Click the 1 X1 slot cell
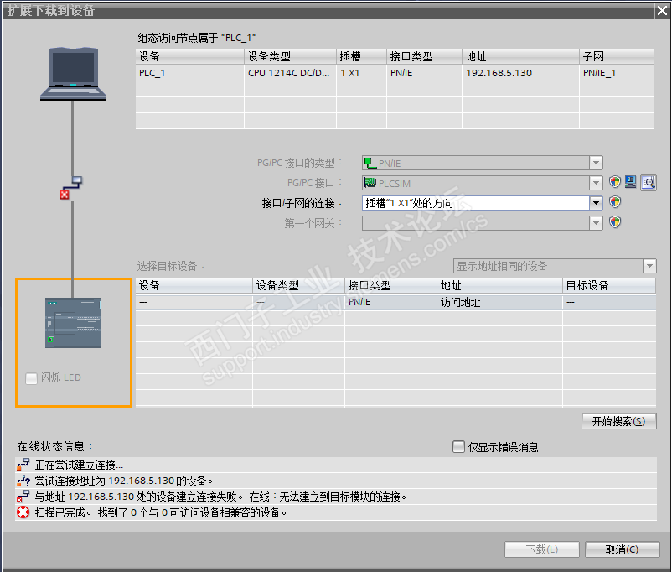Screen dimensions: 672x572 (361, 73)
